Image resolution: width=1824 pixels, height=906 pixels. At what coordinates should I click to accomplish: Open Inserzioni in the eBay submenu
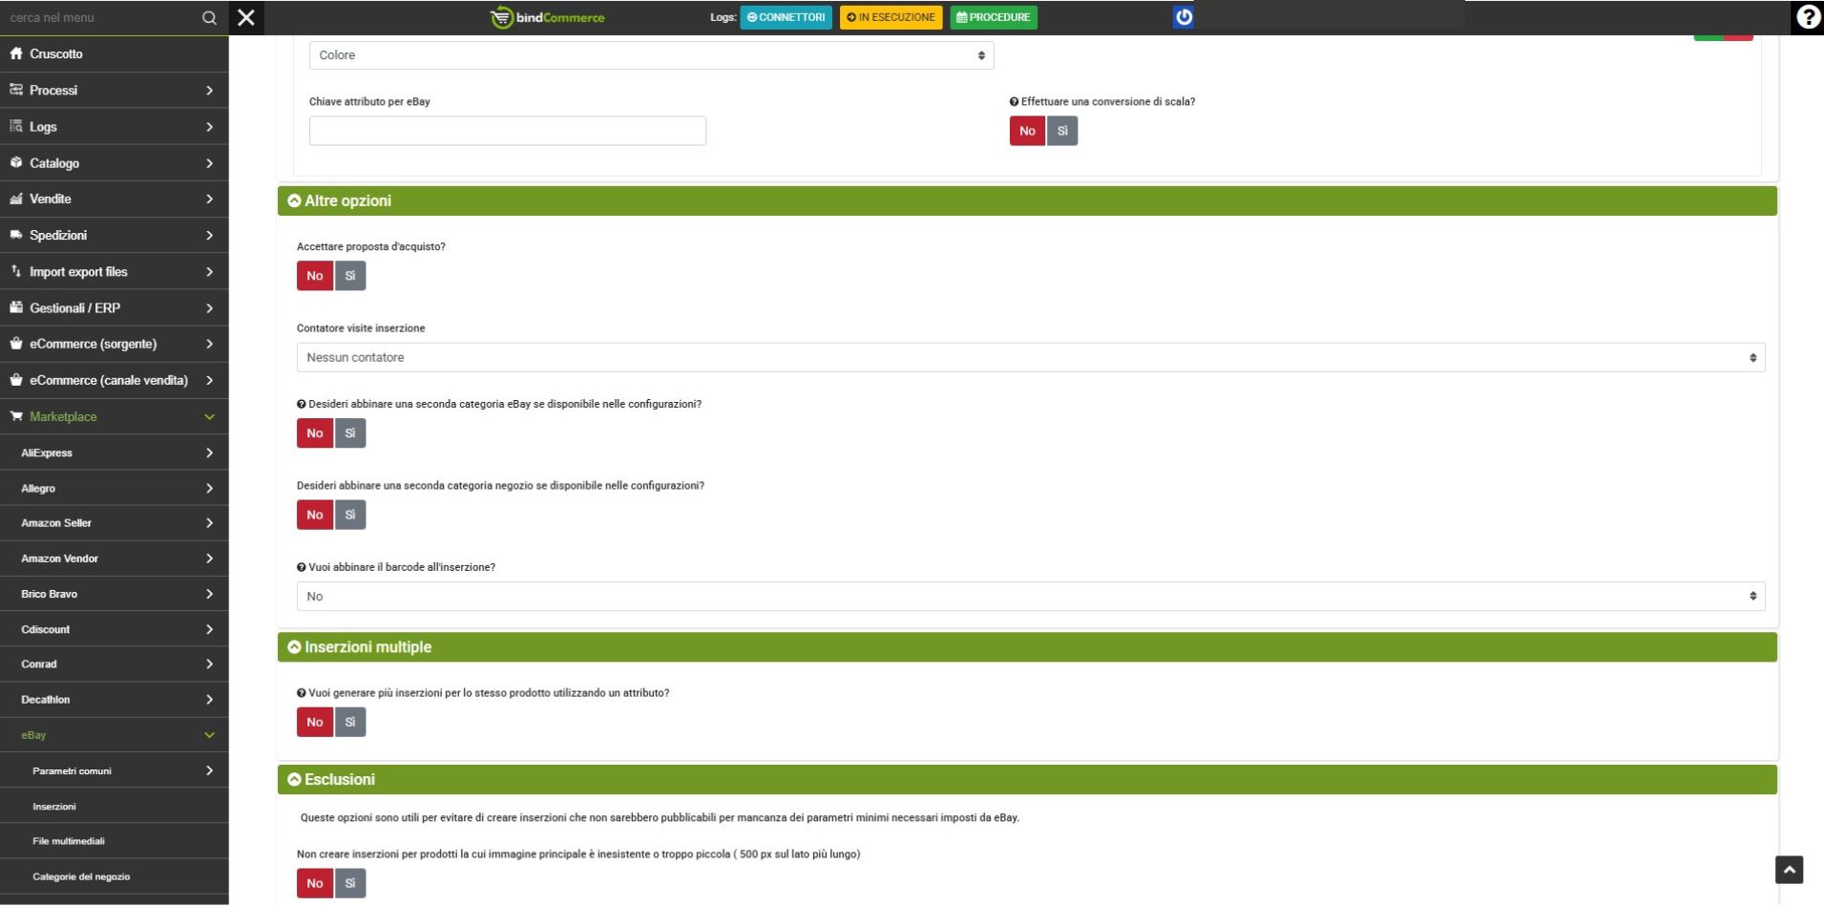pyautogui.click(x=54, y=807)
